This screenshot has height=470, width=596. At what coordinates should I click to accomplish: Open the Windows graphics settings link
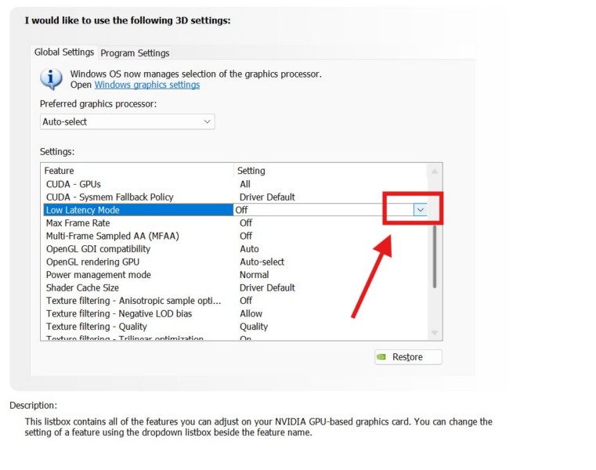pyautogui.click(x=147, y=85)
